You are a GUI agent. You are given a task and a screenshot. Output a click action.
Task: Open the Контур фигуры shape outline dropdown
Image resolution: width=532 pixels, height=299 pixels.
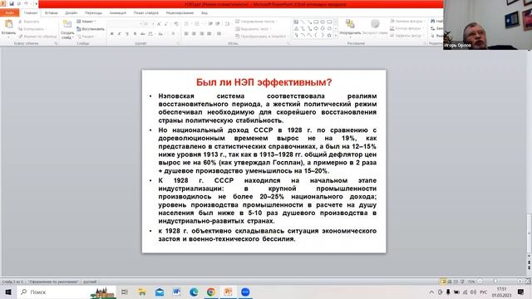click(406, 28)
